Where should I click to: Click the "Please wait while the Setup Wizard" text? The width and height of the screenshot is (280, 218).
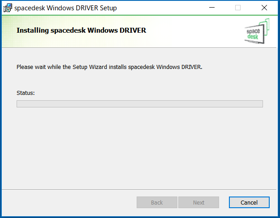click(62, 67)
